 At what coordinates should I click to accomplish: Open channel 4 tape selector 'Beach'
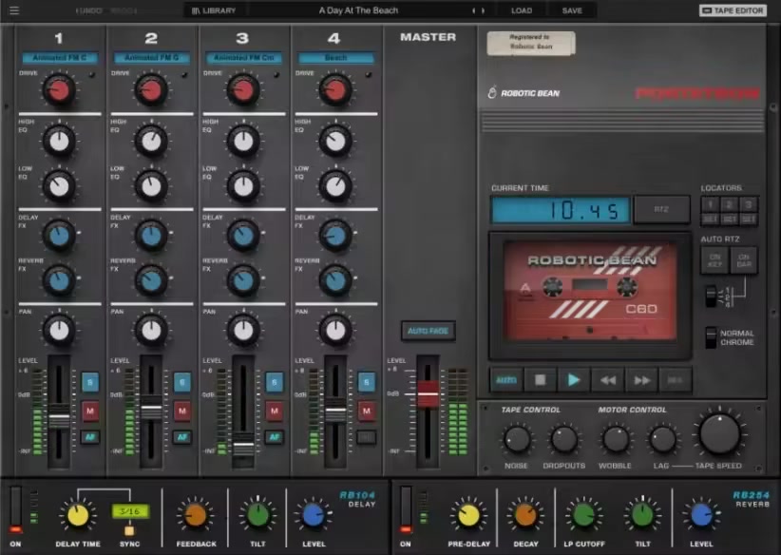point(335,58)
